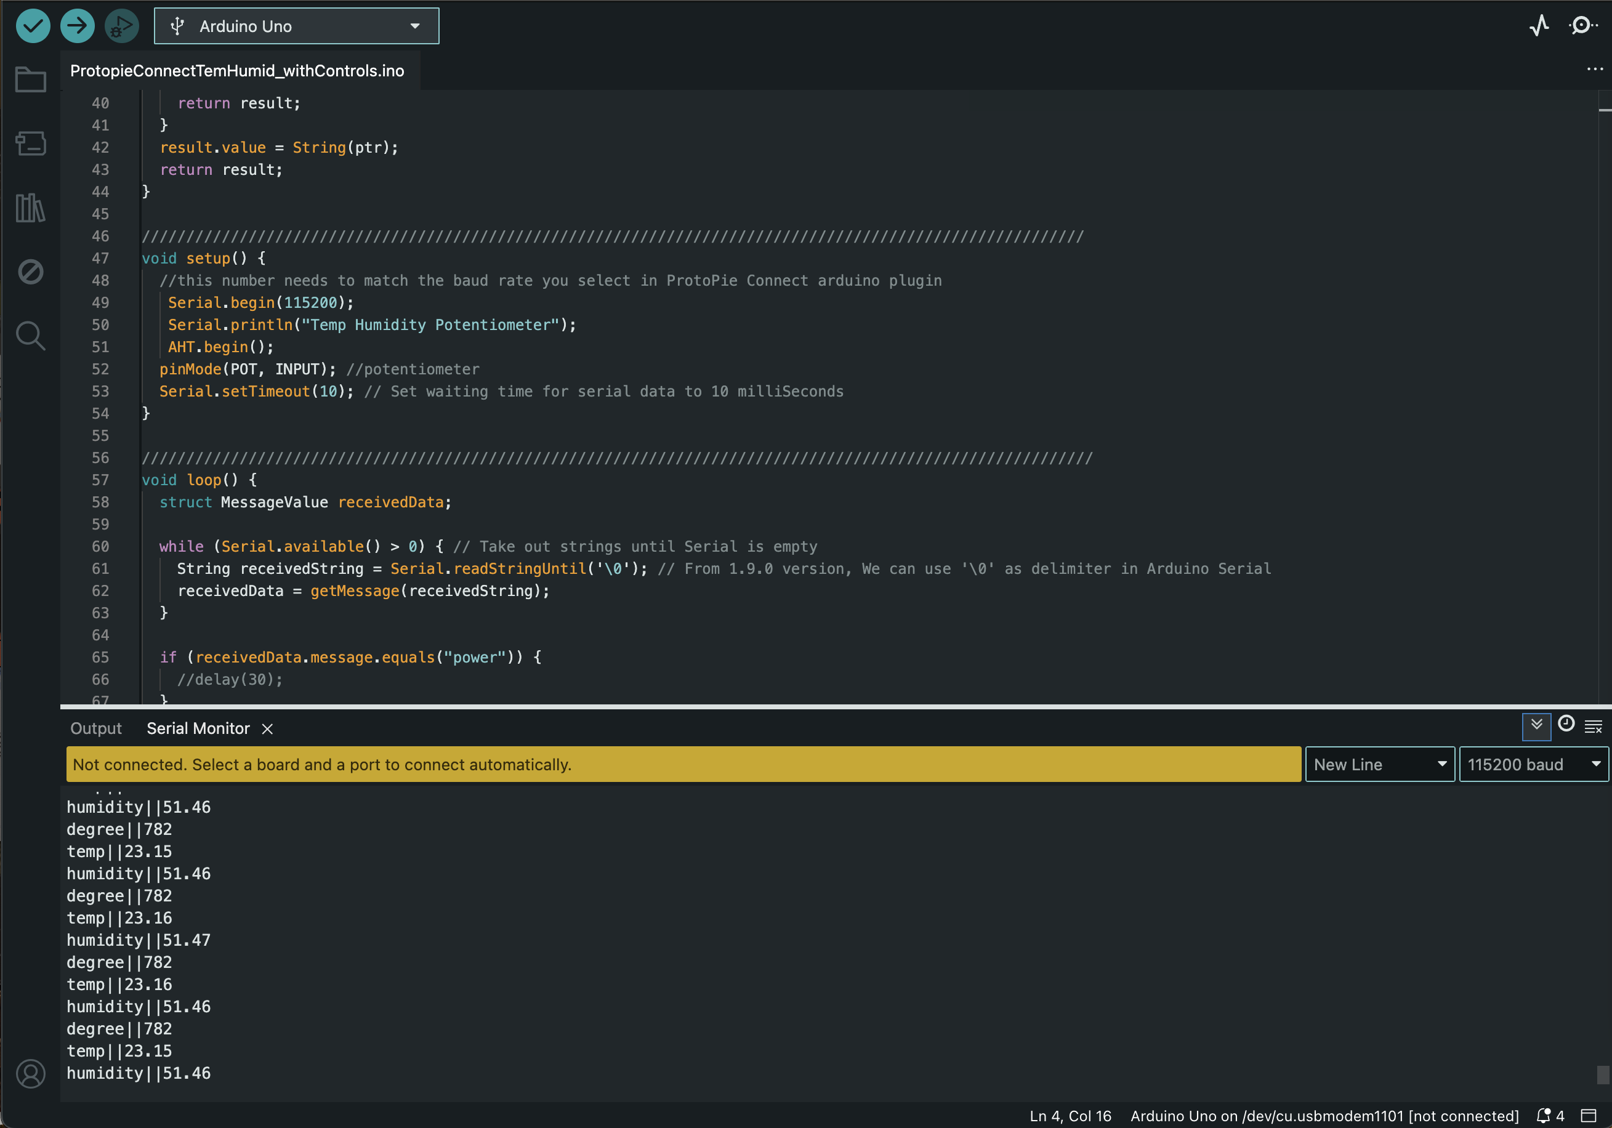
Task: Start the debugger with the Debug button
Action: coord(121,26)
